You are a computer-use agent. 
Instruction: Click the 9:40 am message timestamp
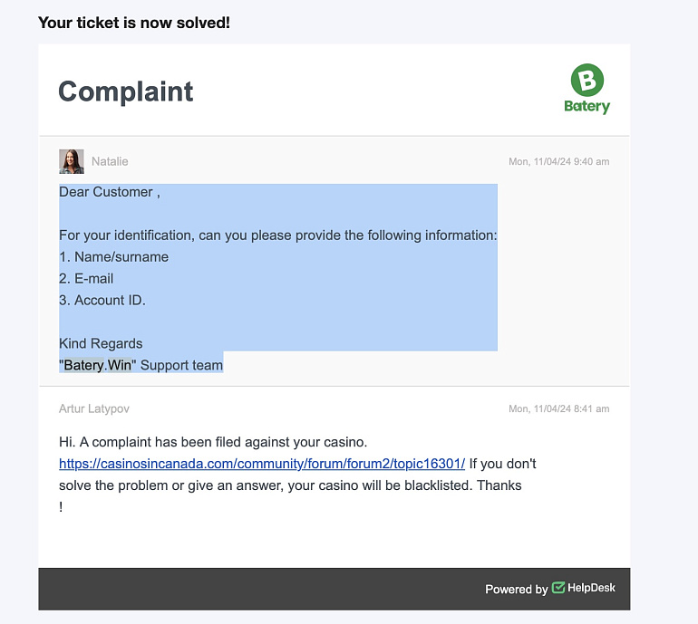click(x=558, y=161)
